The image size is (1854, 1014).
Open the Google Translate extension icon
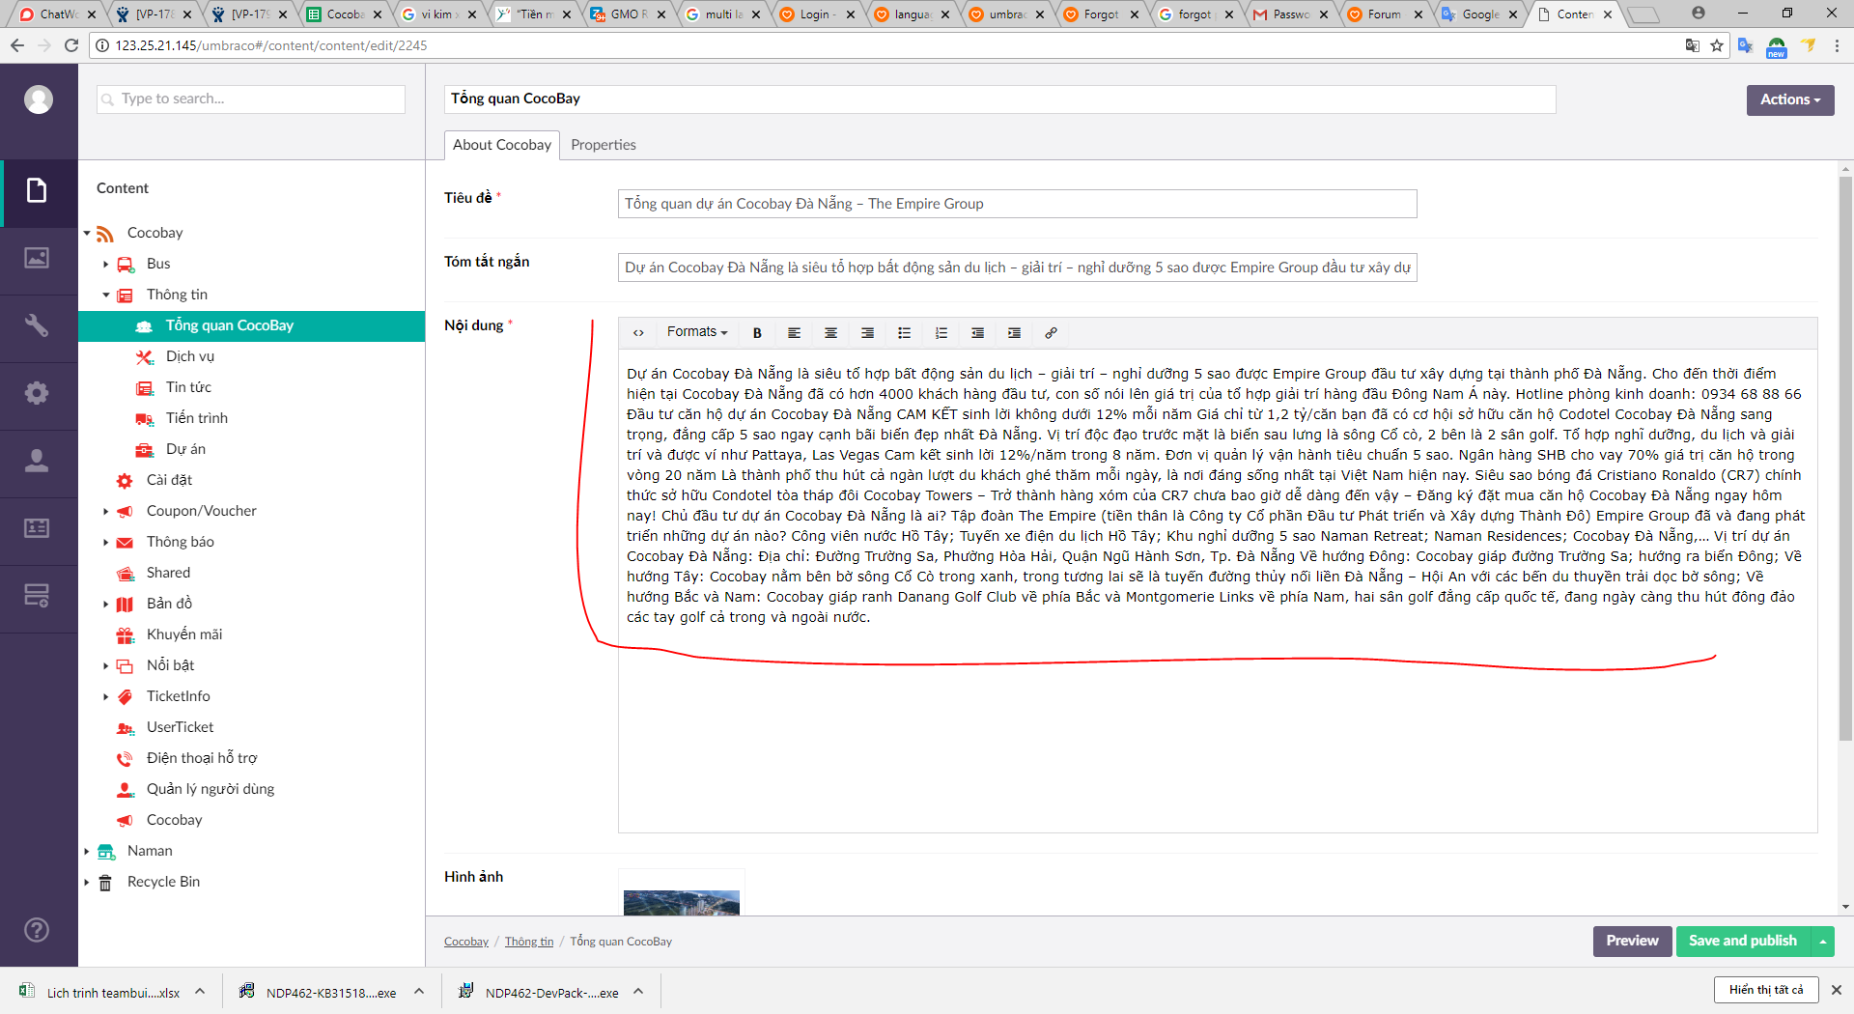pos(1745,45)
